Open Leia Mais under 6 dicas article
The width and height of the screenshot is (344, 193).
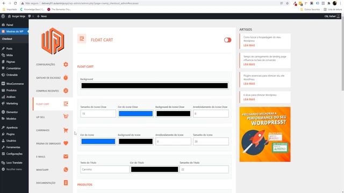click(x=249, y=99)
